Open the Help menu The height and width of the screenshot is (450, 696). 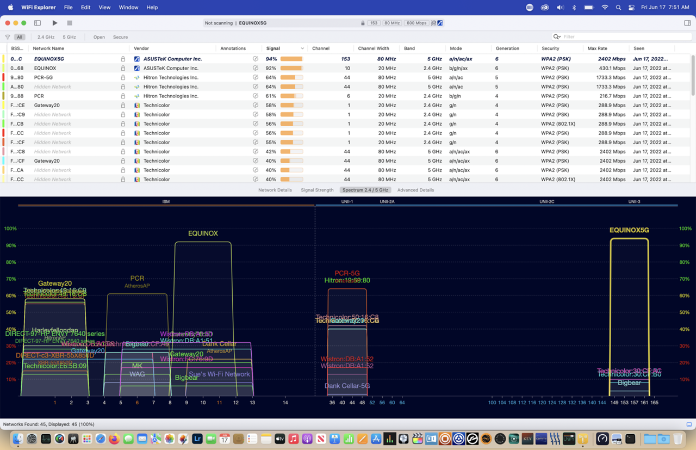pyautogui.click(x=152, y=8)
